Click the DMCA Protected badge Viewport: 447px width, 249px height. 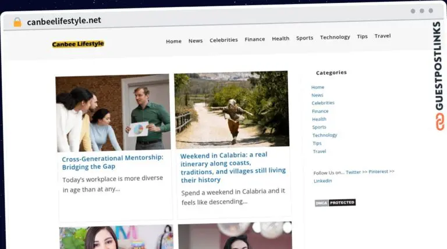pyautogui.click(x=335, y=203)
